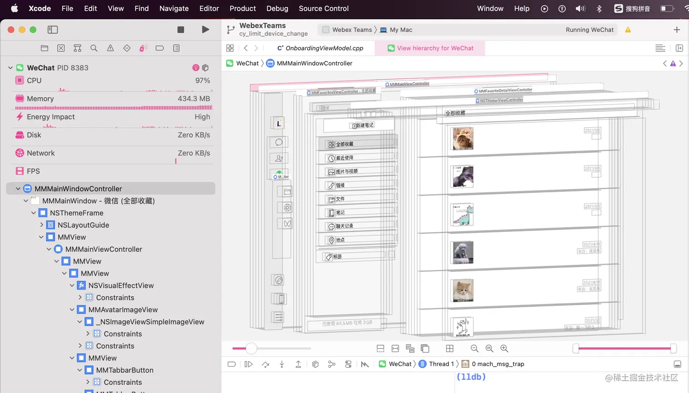Stop the running WeChat process
Image resolution: width=689 pixels, height=393 pixels.
[x=180, y=30]
